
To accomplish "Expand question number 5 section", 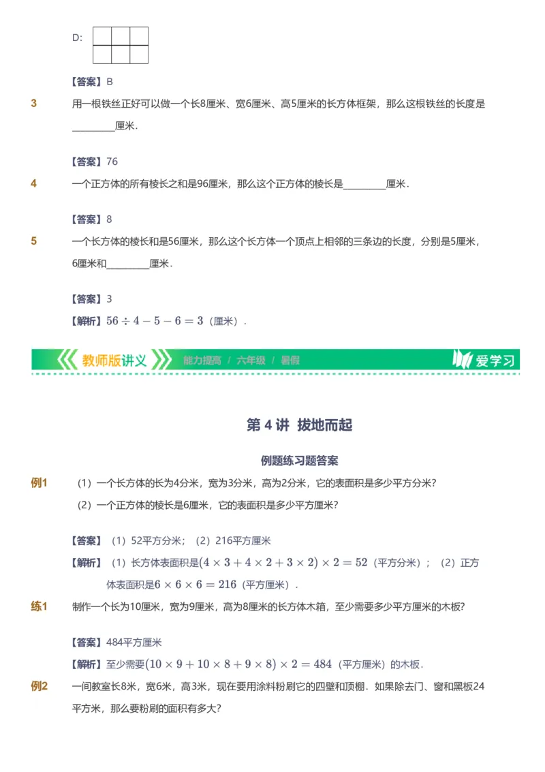I will (35, 240).
